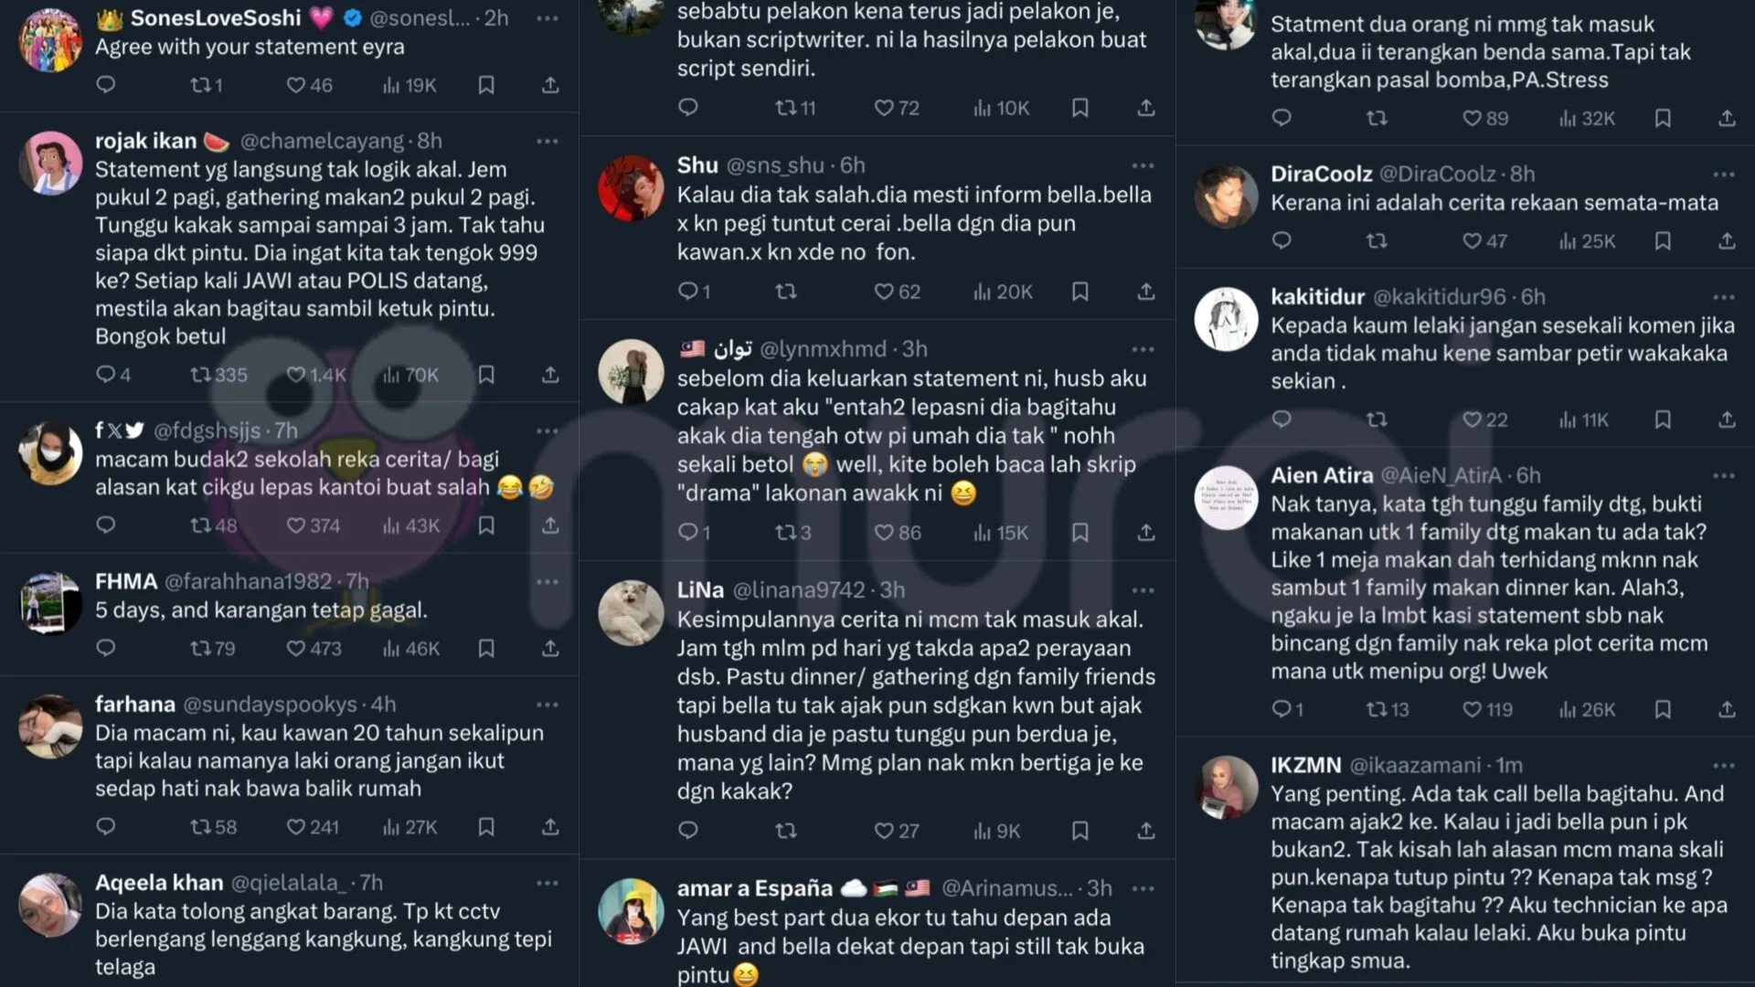The image size is (1755, 987).
Task: Open three-dot menu on IKZMN's tweet
Action: pyautogui.click(x=1724, y=766)
